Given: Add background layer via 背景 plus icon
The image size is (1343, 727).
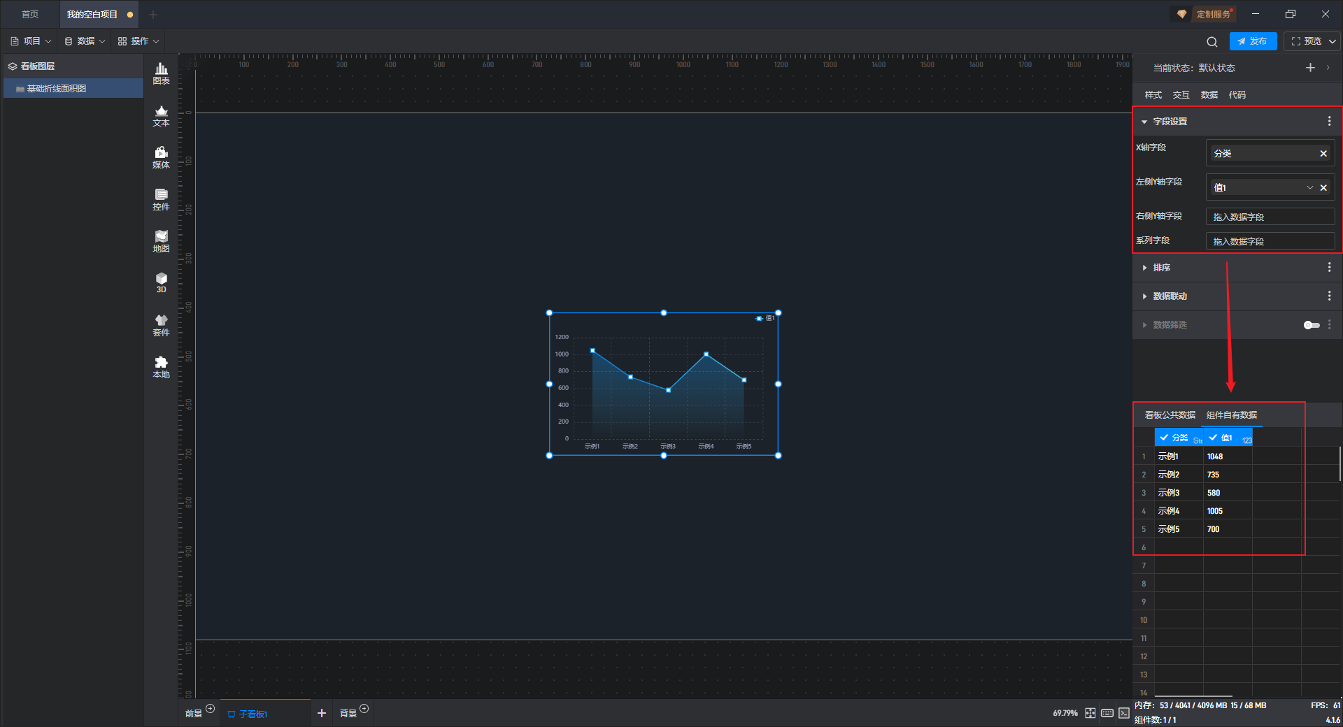Looking at the screenshot, I should click(x=364, y=709).
